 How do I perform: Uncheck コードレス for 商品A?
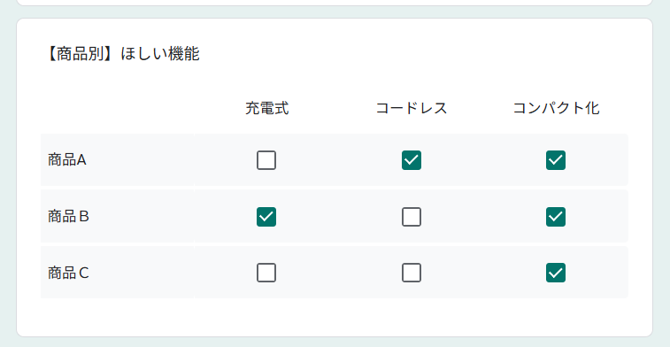tap(412, 160)
